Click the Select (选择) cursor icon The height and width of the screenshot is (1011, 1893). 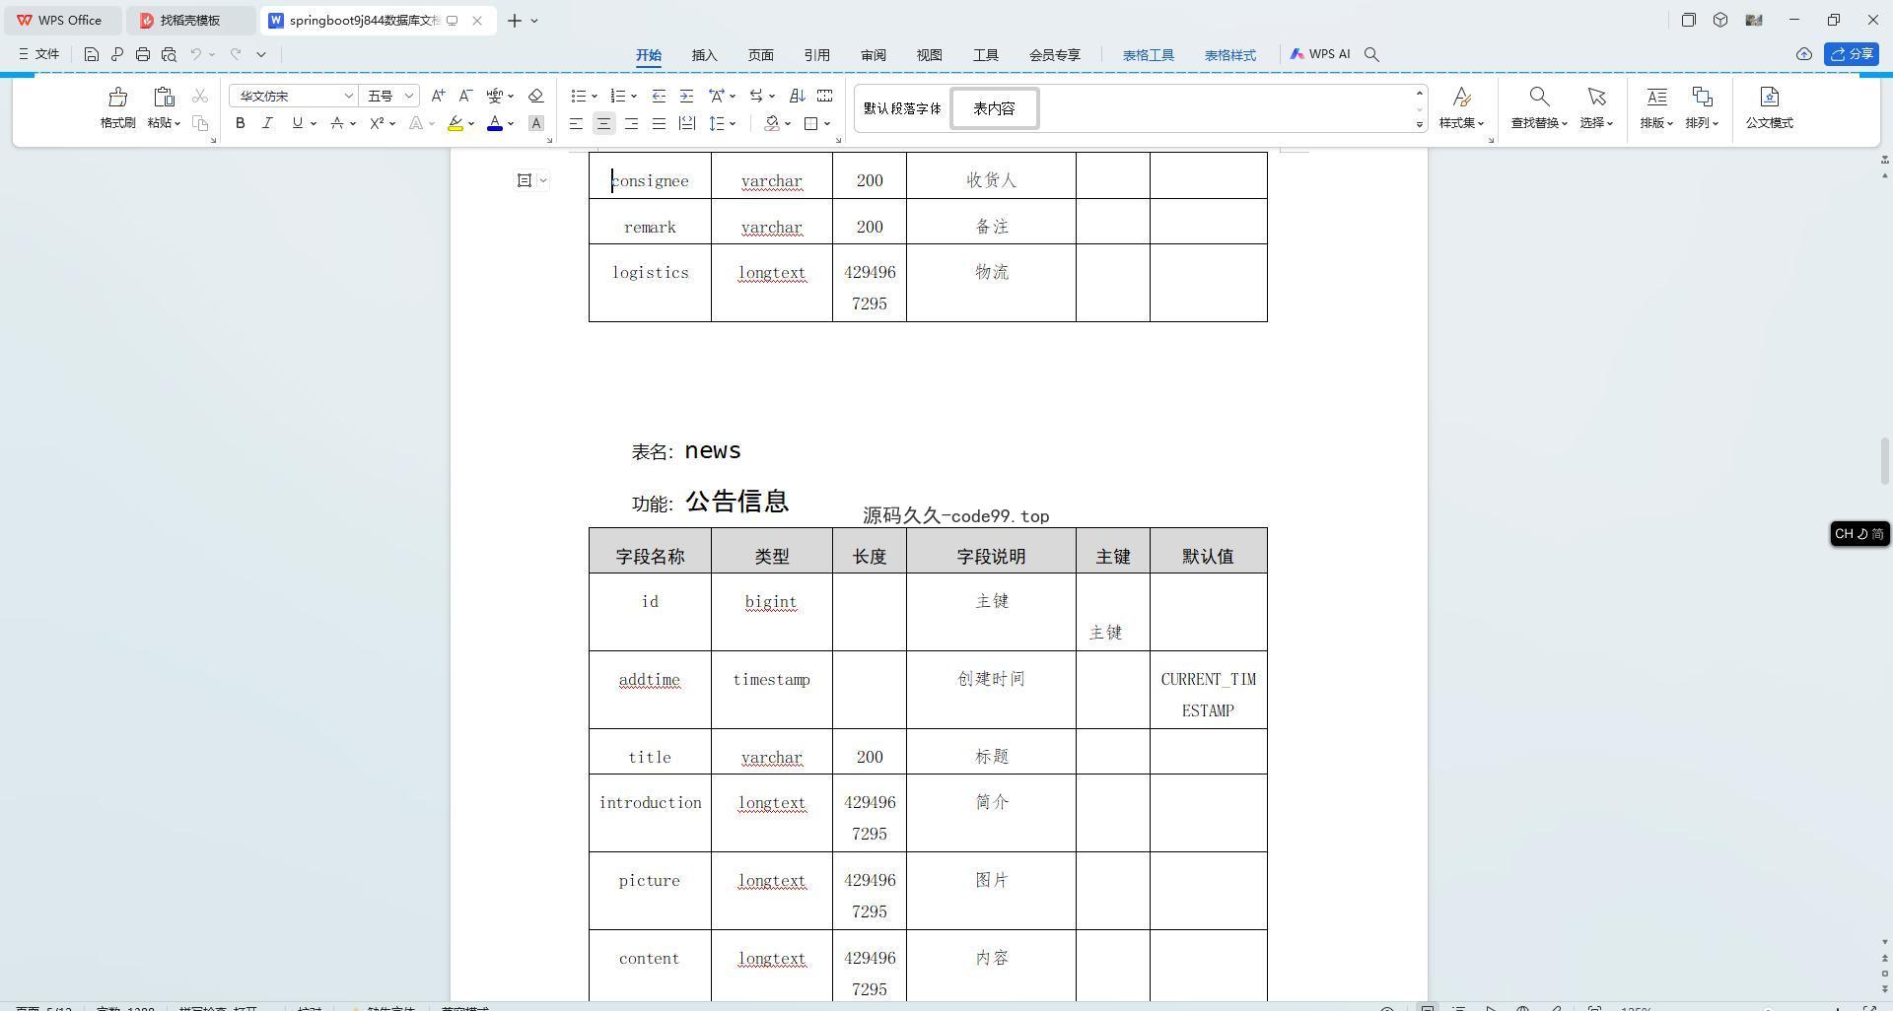1596,97
